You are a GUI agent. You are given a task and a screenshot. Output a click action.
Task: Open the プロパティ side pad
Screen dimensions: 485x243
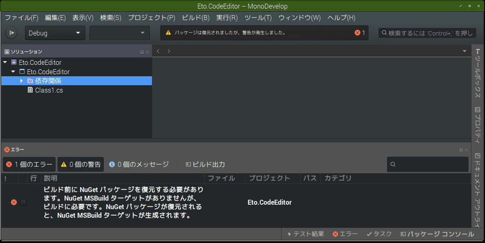pyautogui.click(x=478, y=125)
